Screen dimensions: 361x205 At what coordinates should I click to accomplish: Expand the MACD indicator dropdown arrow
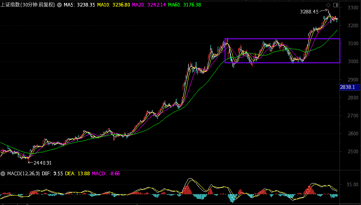point(3,174)
